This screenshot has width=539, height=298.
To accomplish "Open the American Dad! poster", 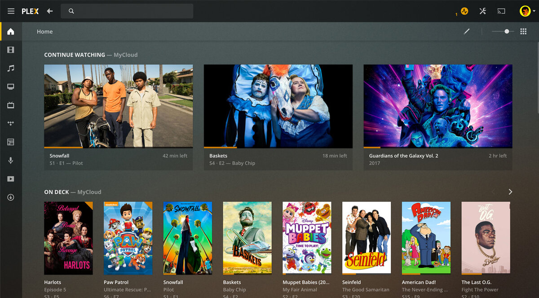I will point(426,238).
